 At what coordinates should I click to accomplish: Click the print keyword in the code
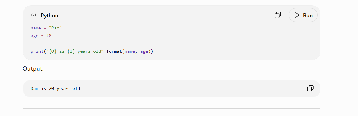(x=37, y=51)
